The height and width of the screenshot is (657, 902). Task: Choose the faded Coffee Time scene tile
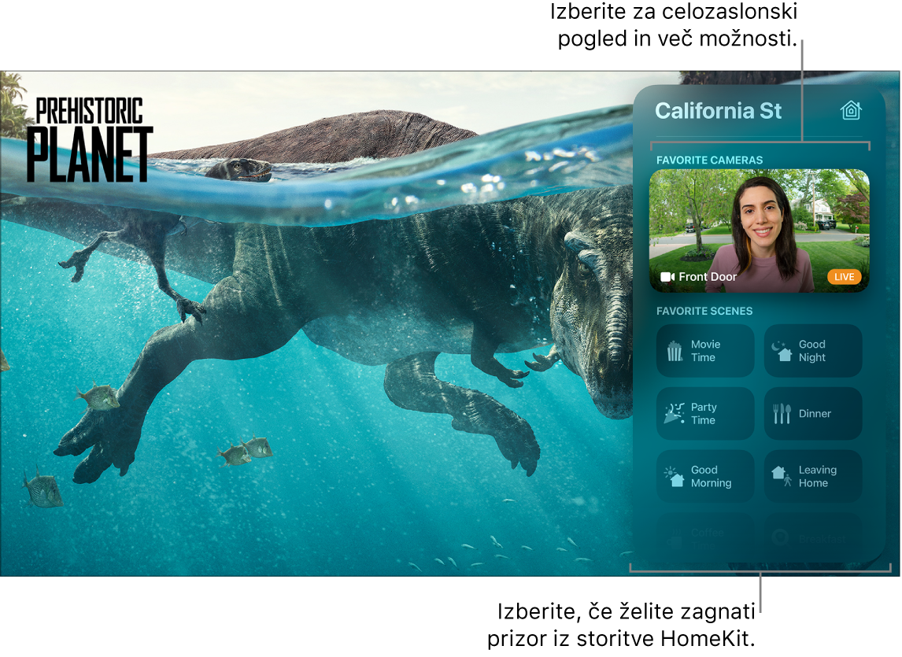click(x=705, y=538)
